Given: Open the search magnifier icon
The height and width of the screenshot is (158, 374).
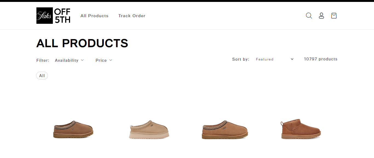Looking at the screenshot, I should tap(309, 16).
